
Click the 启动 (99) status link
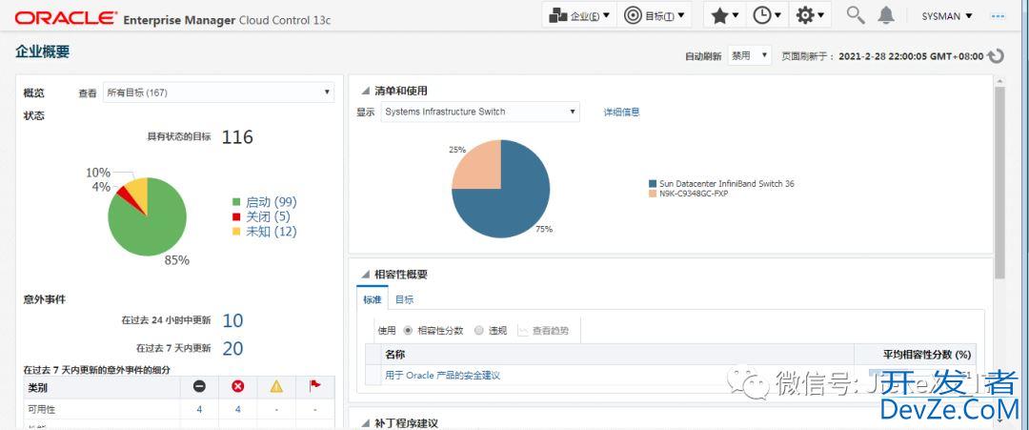click(x=271, y=202)
